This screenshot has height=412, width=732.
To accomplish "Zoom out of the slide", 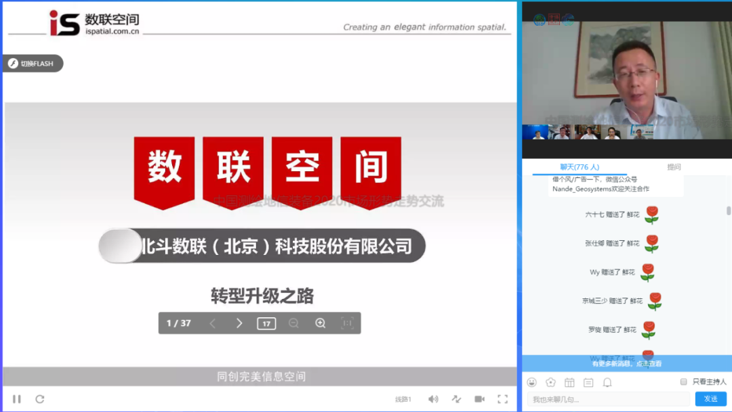I will click(293, 323).
